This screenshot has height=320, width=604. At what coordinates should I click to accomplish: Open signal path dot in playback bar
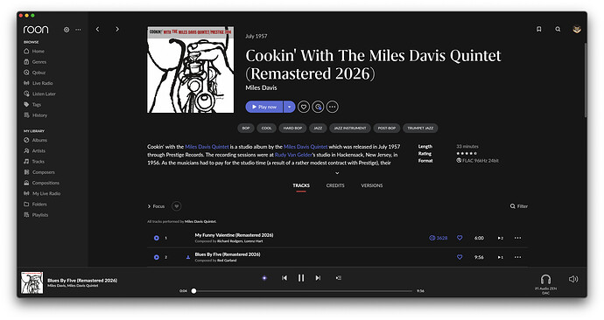264,278
